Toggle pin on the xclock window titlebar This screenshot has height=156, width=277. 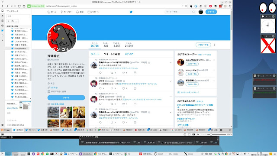(267, 16)
